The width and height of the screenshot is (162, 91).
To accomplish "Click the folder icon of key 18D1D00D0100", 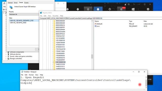I will click(54, 62).
